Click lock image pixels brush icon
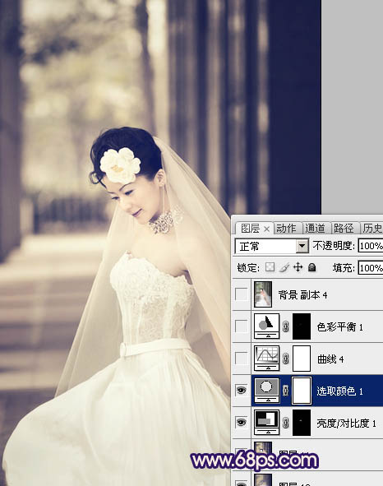Screen dimensions: 383x486 284,267
